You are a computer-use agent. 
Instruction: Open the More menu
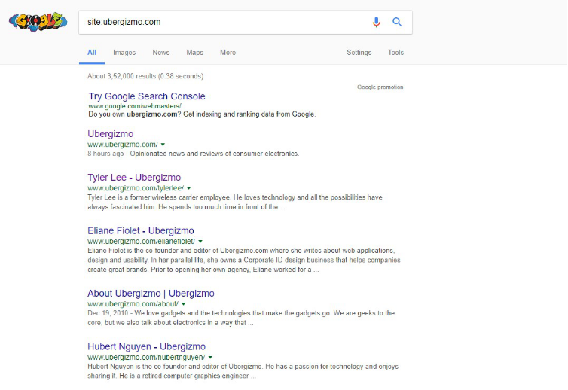coord(228,53)
